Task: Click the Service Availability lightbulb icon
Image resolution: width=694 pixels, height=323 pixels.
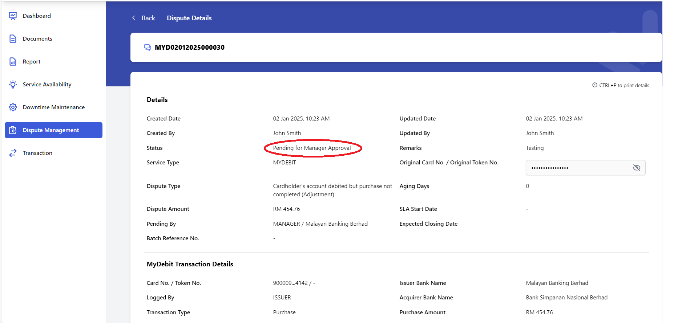Action: point(13,85)
